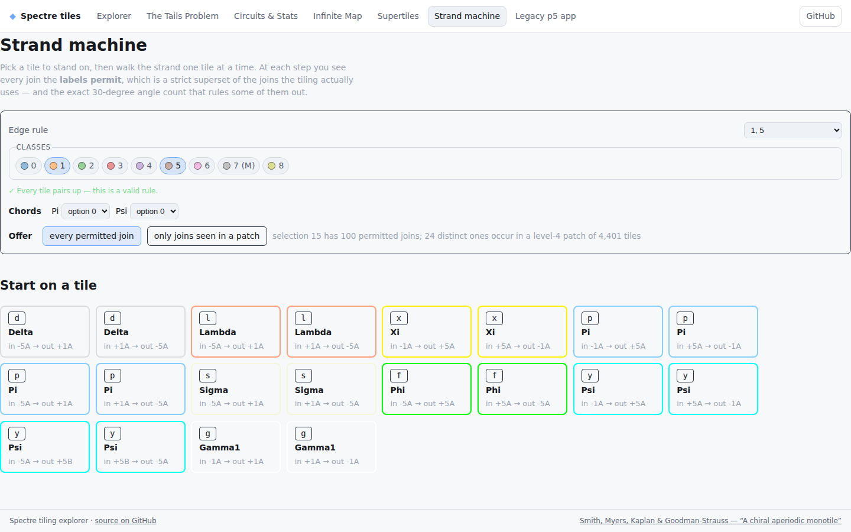Toggle class 1 chip
The height and width of the screenshot is (532, 851).
coord(57,166)
